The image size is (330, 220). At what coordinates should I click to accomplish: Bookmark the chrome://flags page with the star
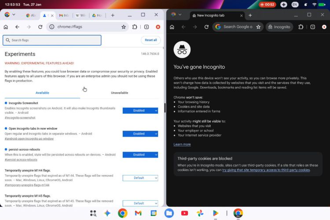(x=124, y=27)
